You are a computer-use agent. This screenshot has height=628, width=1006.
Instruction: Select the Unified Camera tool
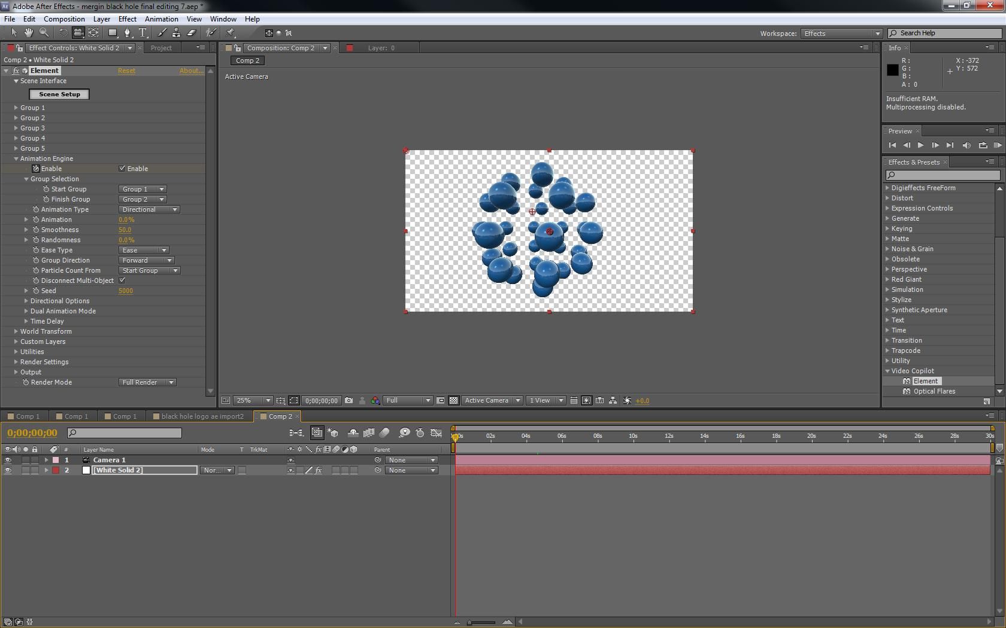coord(78,33)
